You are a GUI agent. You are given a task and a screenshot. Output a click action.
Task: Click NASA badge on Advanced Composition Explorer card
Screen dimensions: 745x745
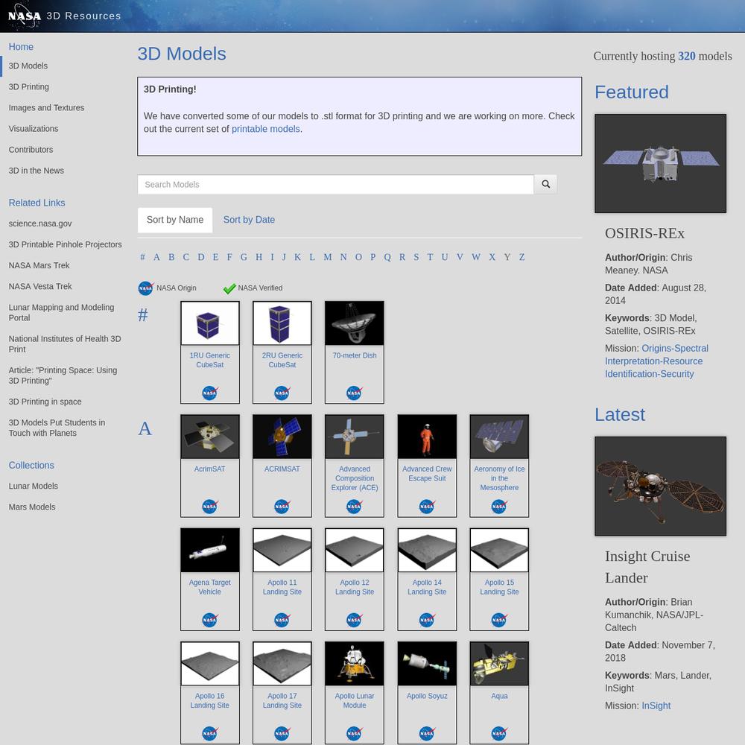(355, 507)
